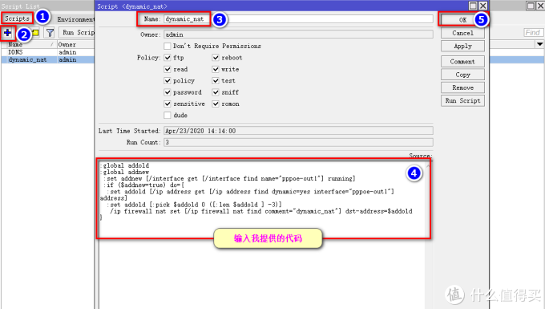Sort by the Name column header
The image size is (545, 309).
[x=29, y=44]
